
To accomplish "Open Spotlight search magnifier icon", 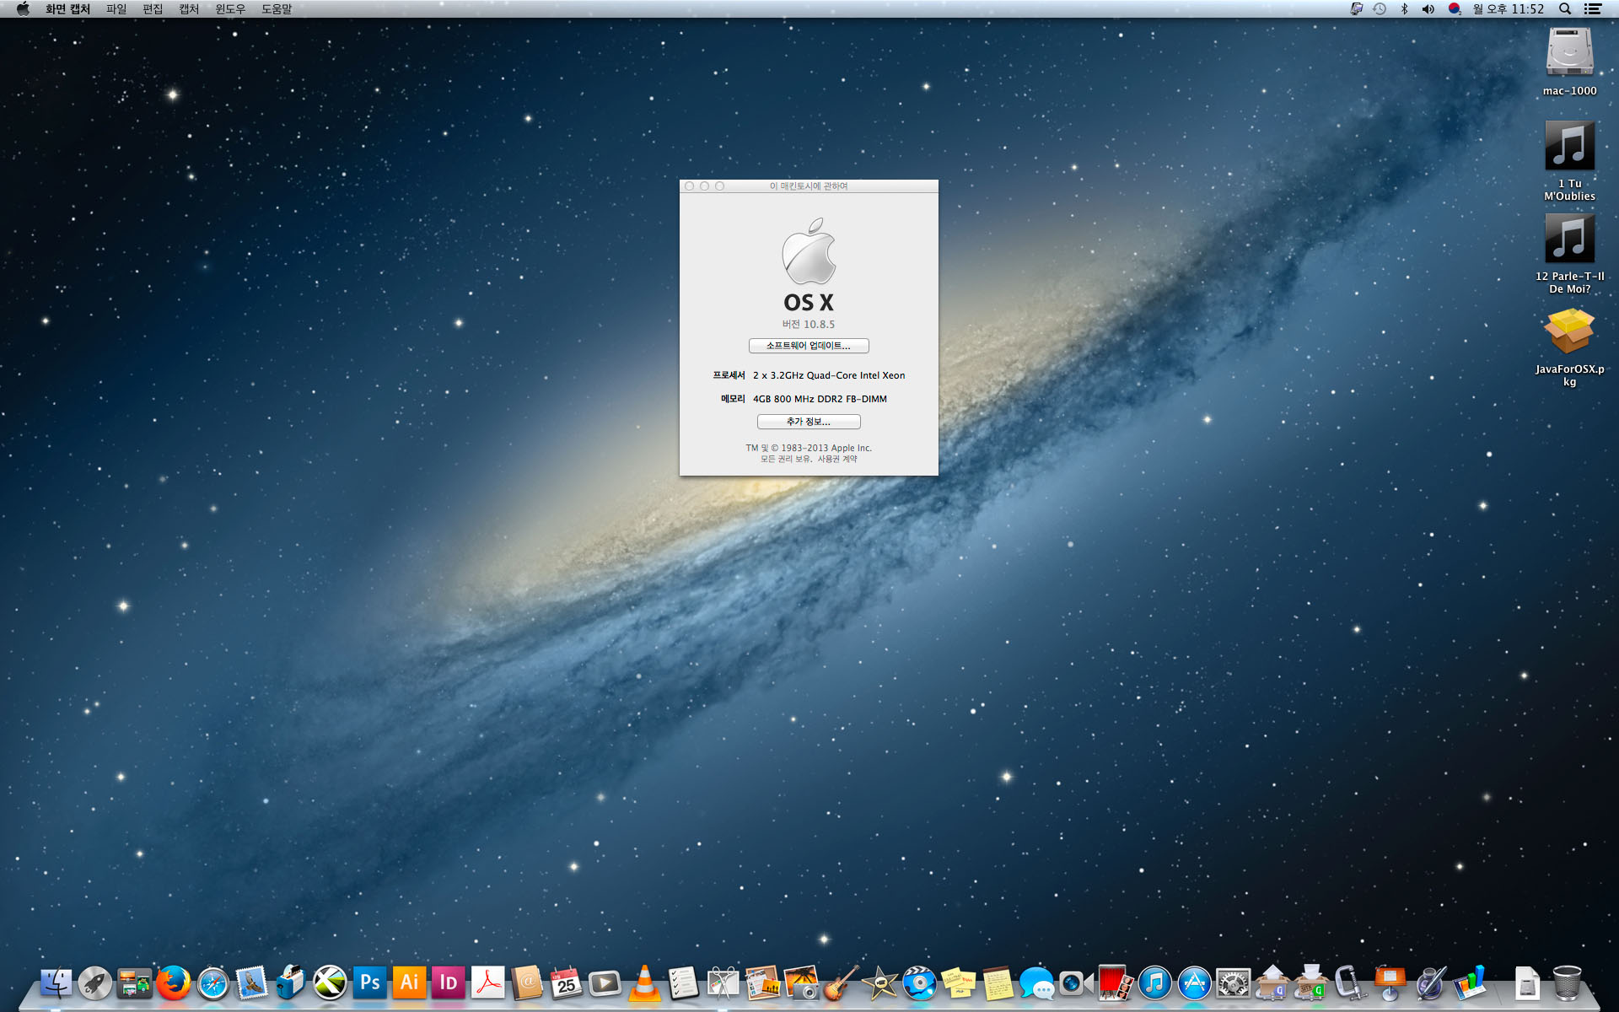I will (1564, 8).
